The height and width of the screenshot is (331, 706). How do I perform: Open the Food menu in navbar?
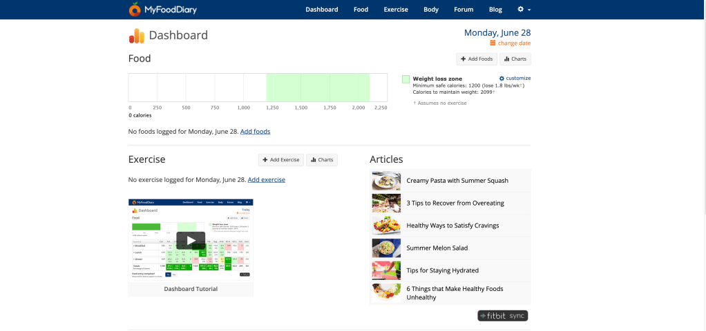click(361, 10)
